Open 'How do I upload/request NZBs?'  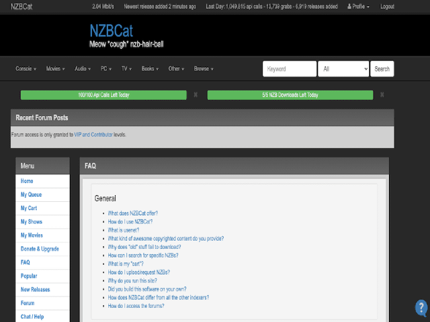(139, 272)
